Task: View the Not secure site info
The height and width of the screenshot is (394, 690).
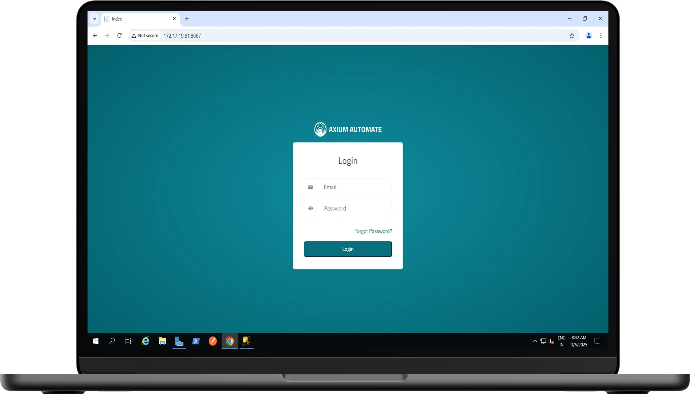Action: [x=145, y=36]
